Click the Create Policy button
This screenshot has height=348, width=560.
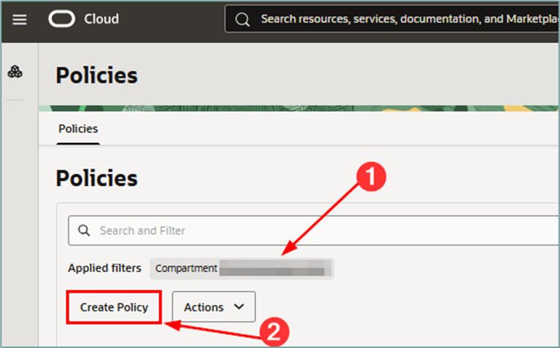[114, 307]
